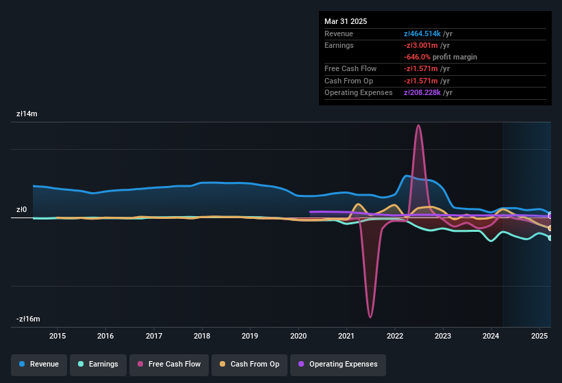Toggle the Earnings legend button
The width and height of the screenshot is (562, 383).
point(98,365)
